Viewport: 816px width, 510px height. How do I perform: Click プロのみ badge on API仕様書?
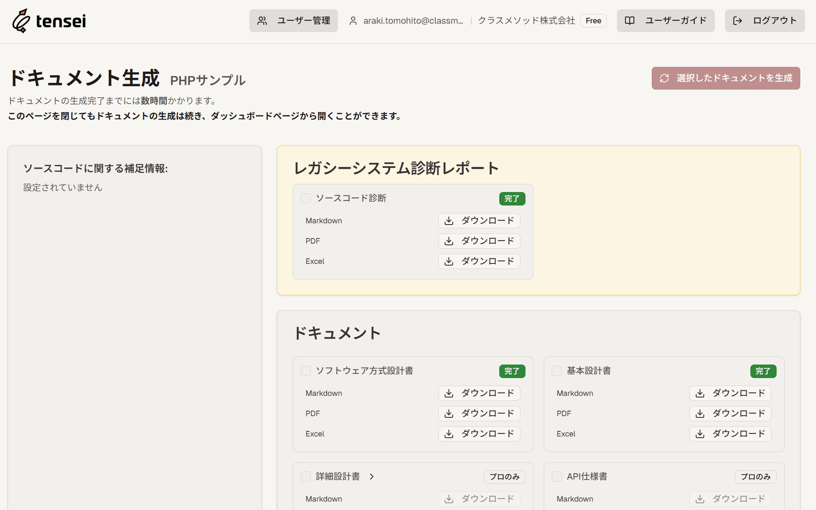click(756, 477)
